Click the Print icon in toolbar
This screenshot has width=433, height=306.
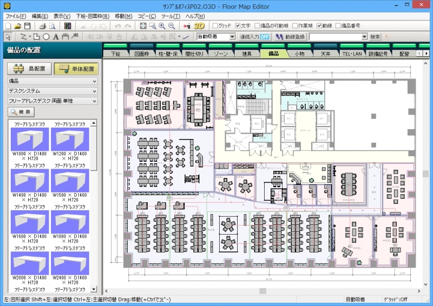42,26
